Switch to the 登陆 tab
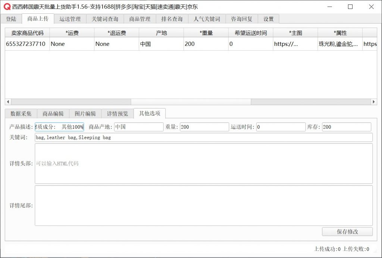 (11, 19)
